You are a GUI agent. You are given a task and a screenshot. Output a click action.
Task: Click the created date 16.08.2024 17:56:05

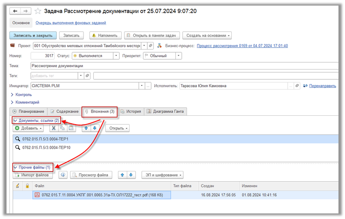click(218, 195)
